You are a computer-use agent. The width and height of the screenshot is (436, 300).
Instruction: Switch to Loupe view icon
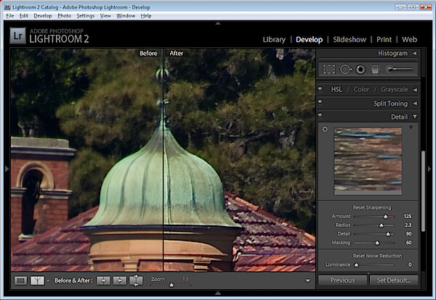coord(20,280)
